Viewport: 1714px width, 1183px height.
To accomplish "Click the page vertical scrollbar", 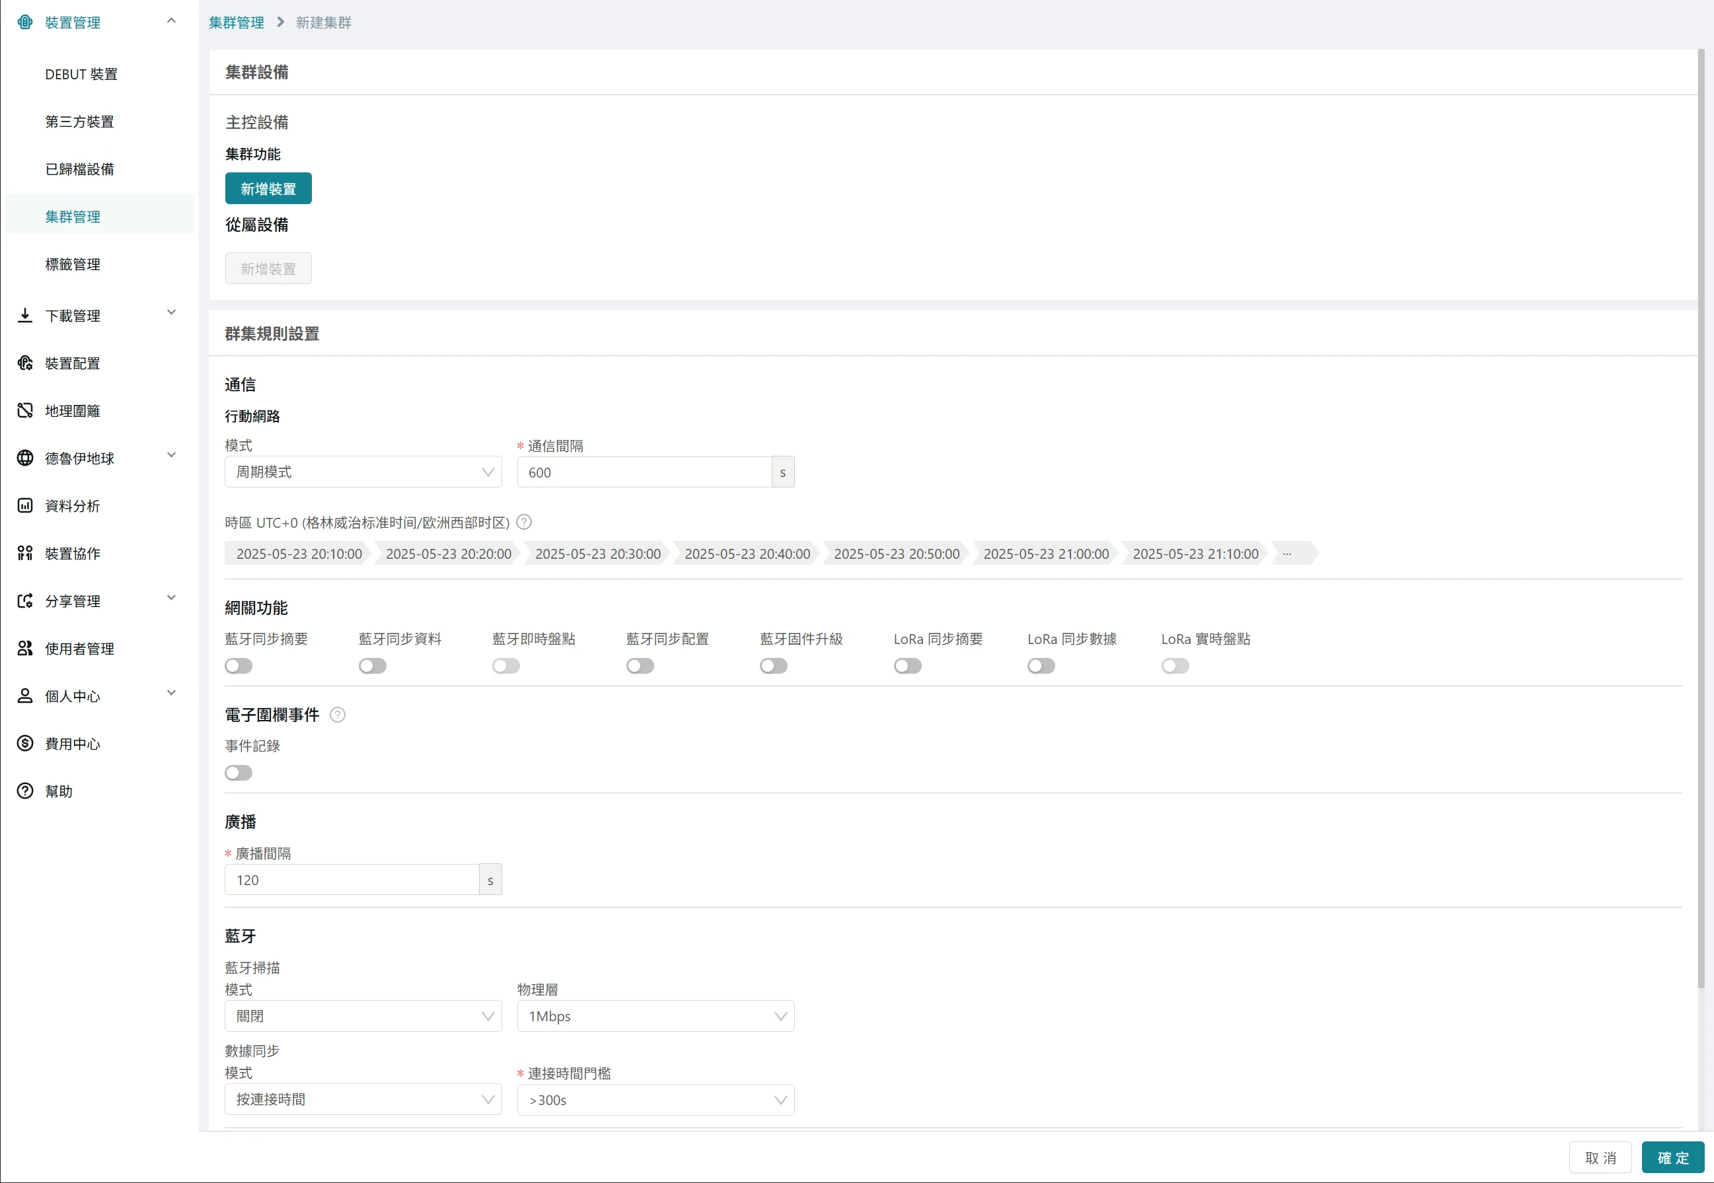I will pyautogui.click(x=1701, y=519).
